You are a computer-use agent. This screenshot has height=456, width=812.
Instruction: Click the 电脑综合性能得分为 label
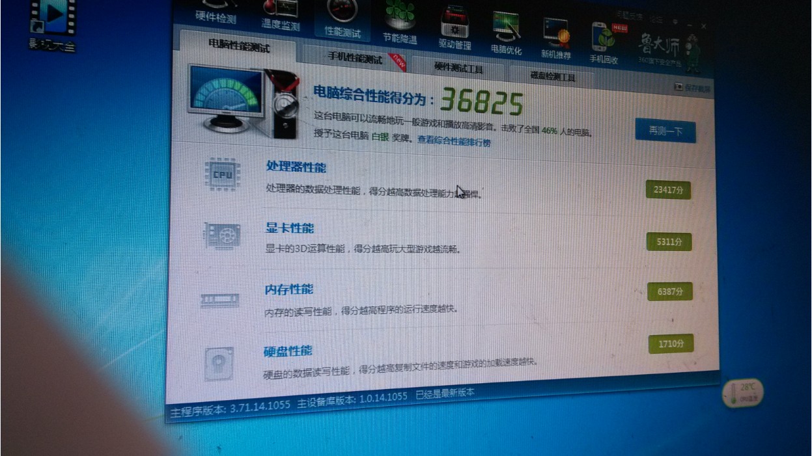(x=374, y=94)
